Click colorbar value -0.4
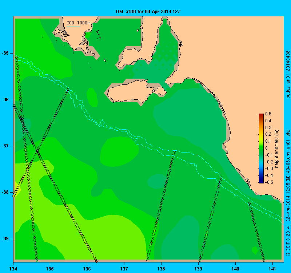 click(x=269, y=175)
